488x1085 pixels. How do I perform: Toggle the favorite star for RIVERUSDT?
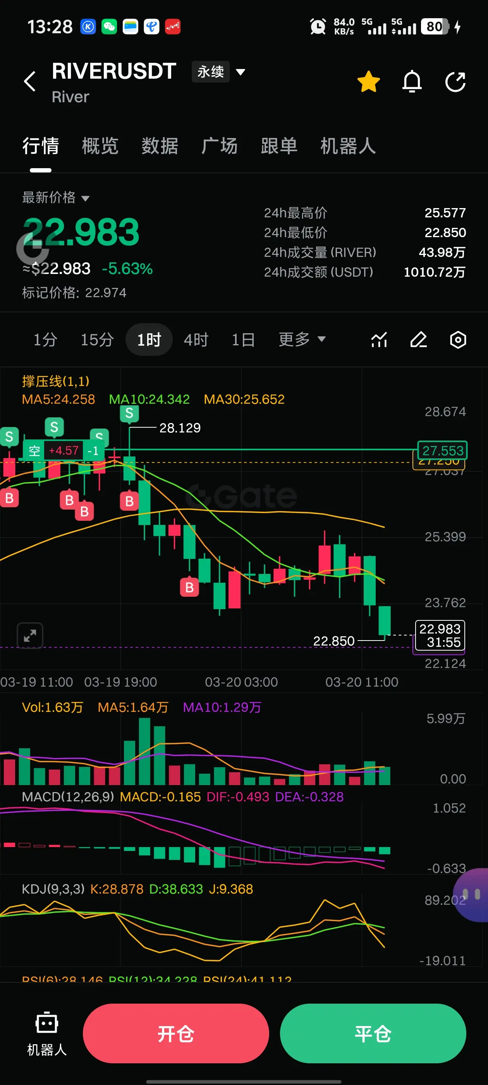(368, 81)
